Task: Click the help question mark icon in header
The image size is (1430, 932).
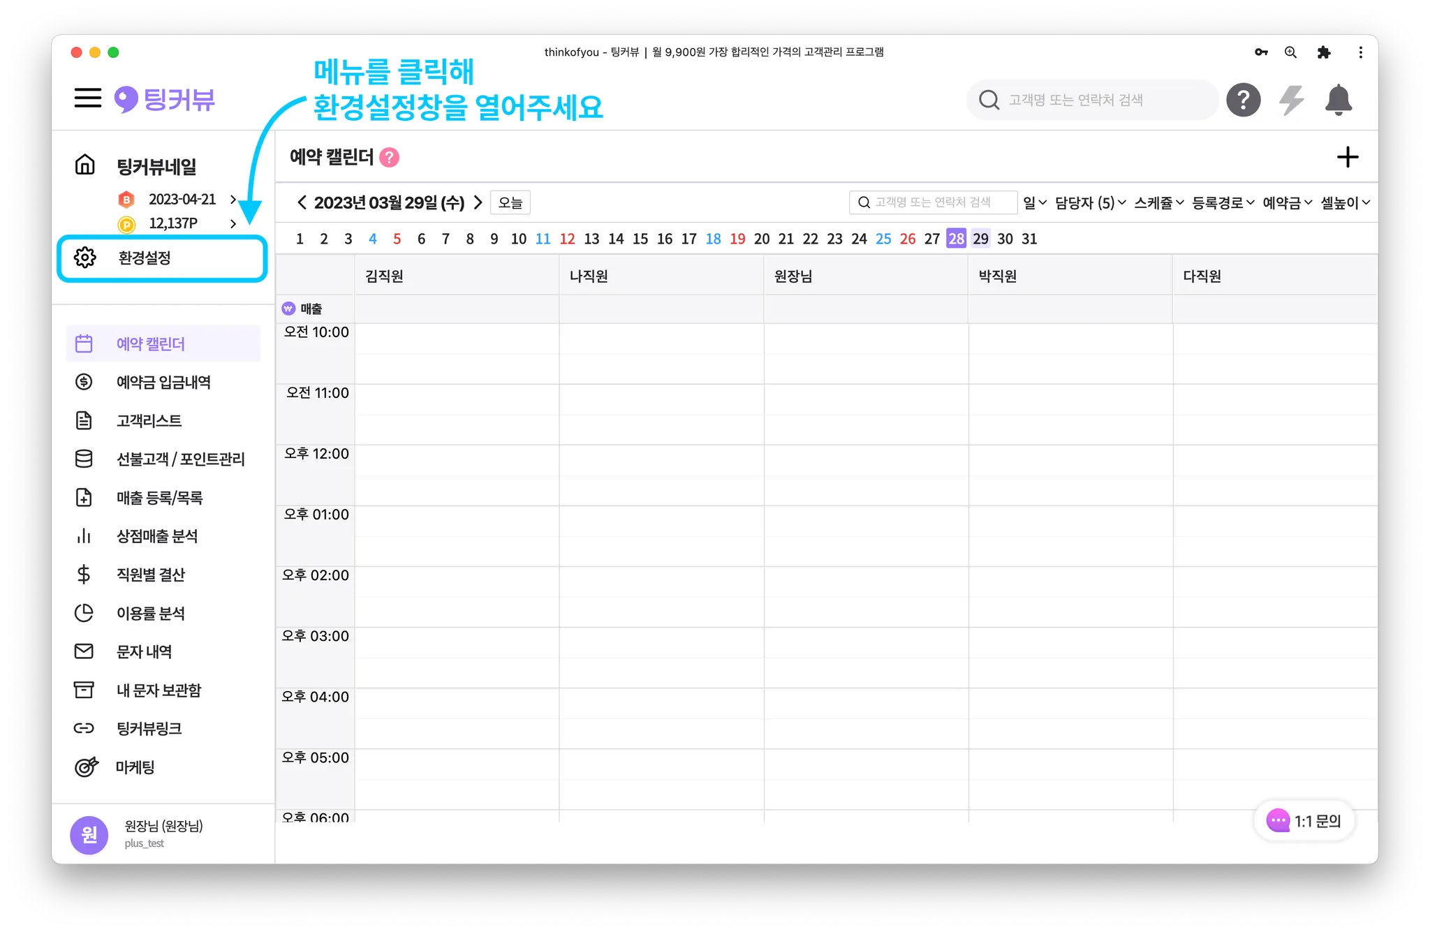Action: [1244, 100]
